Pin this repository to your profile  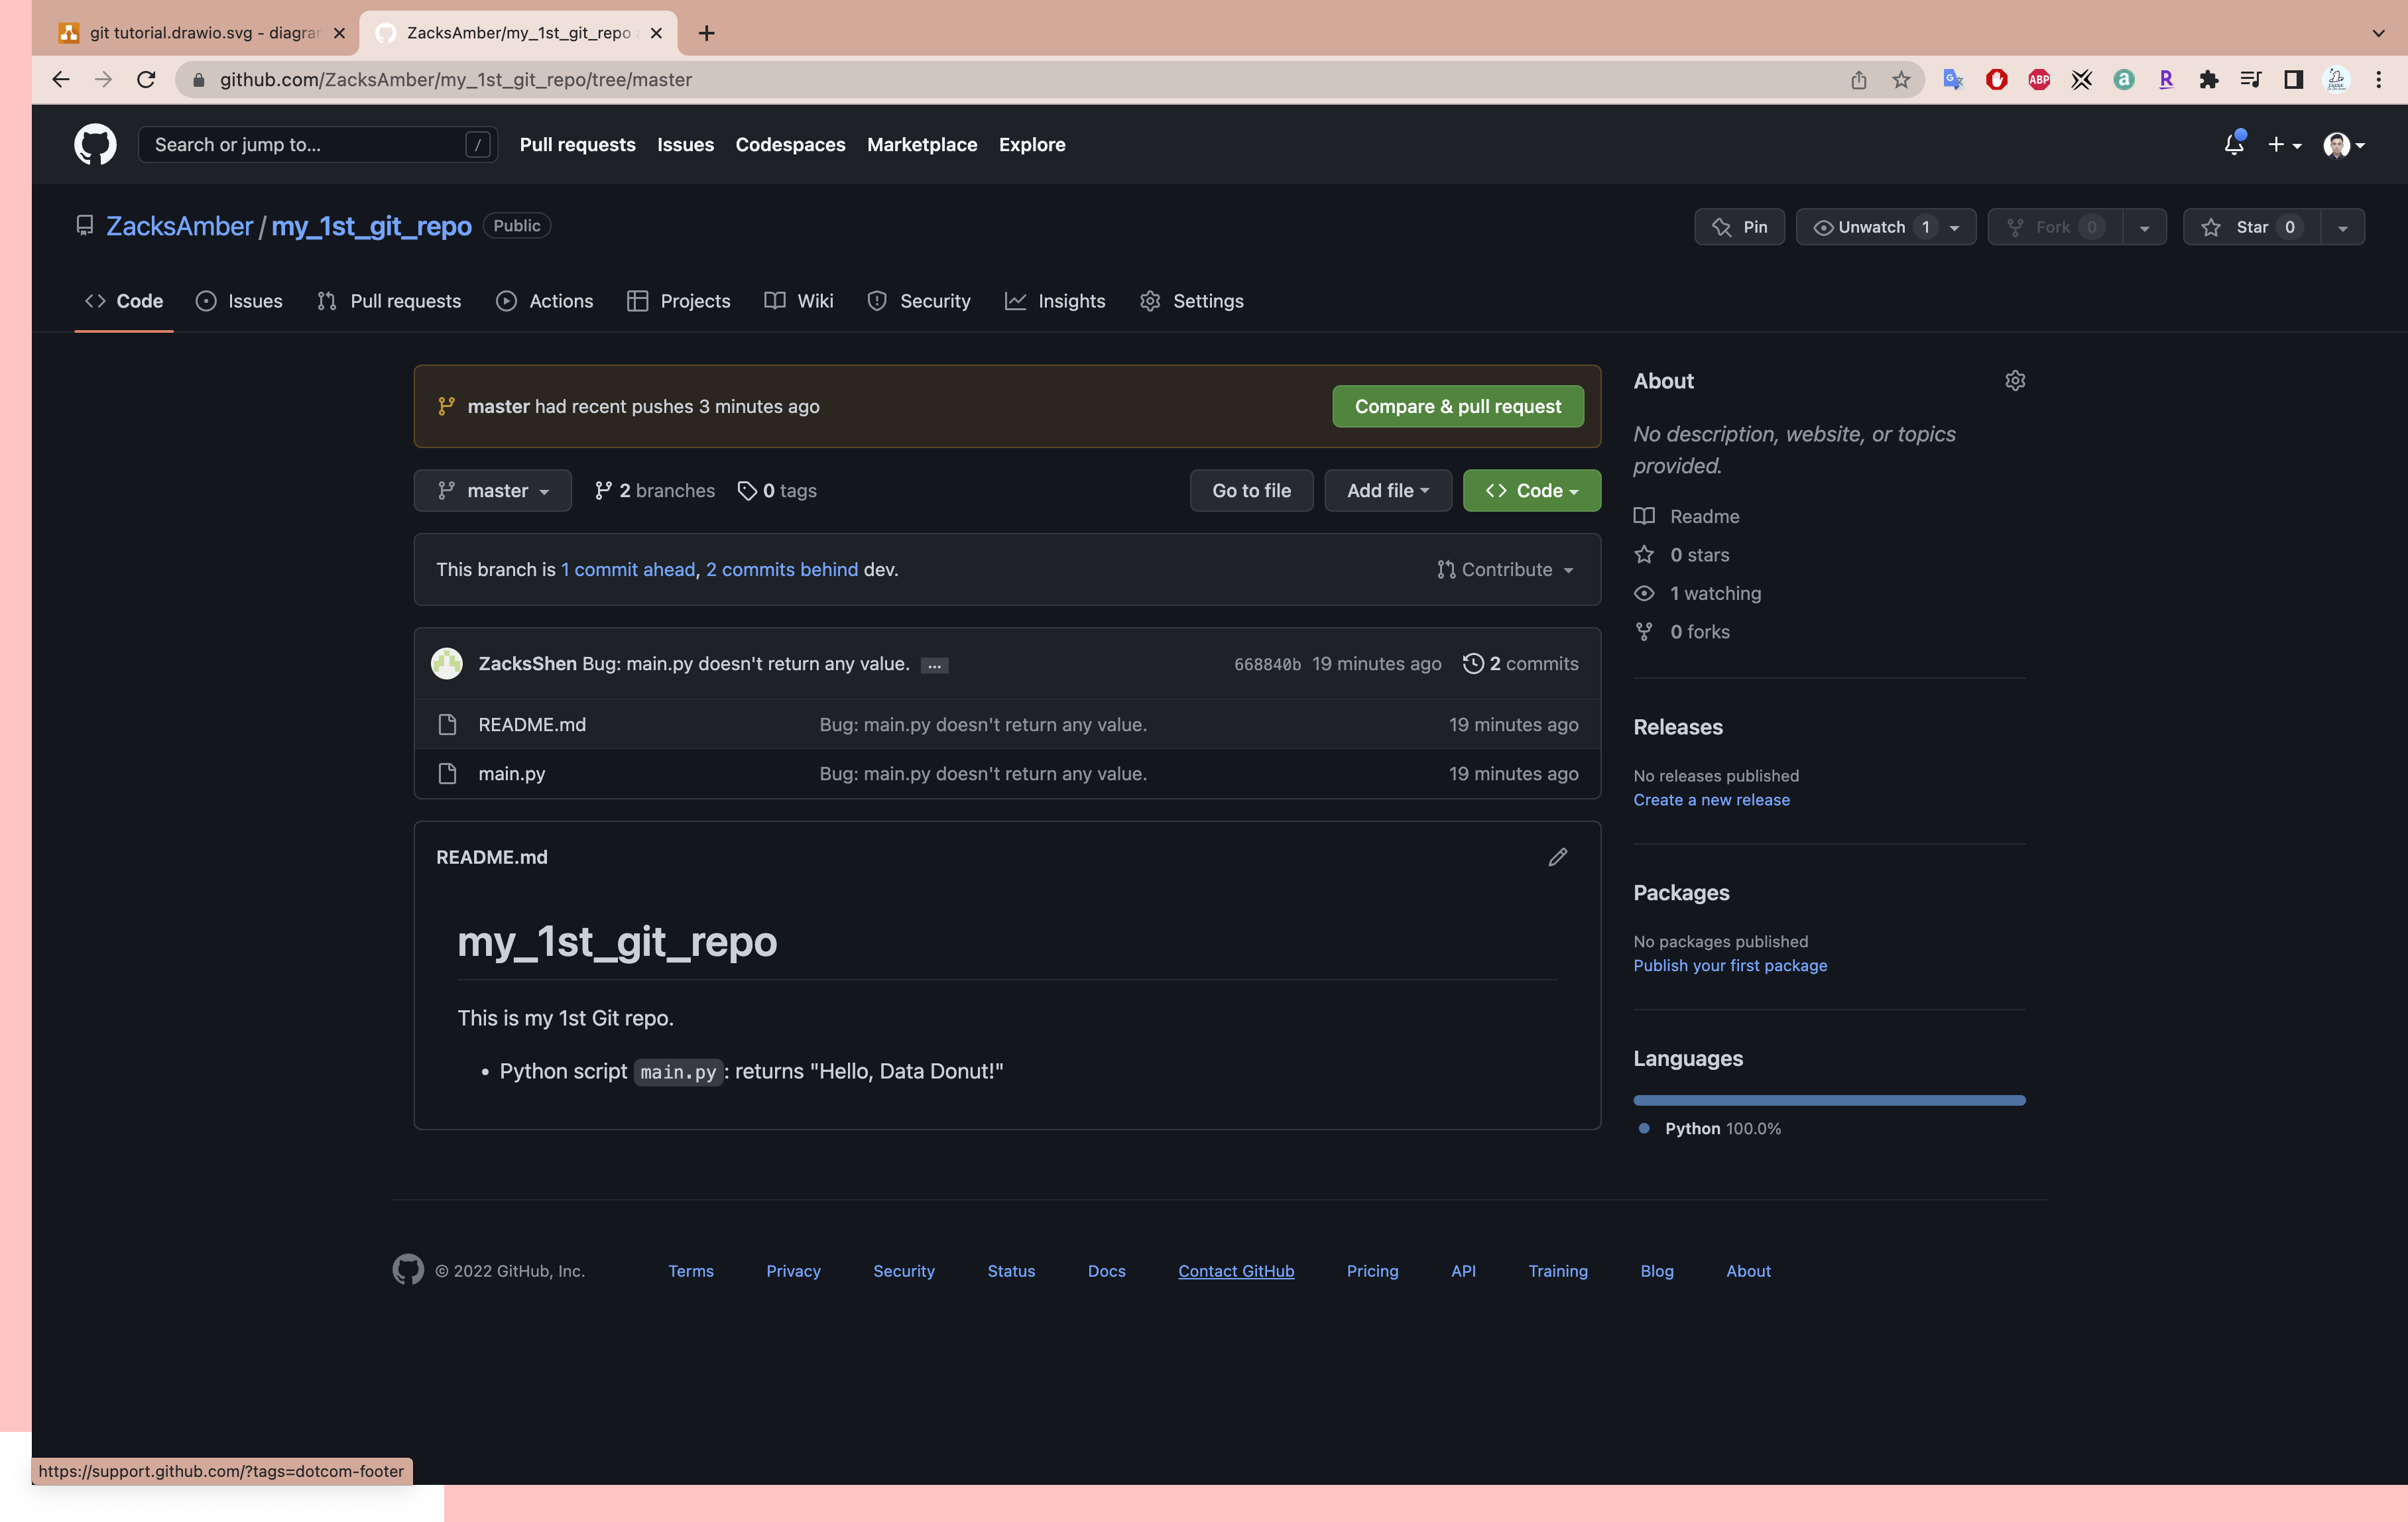(1739, 227)
